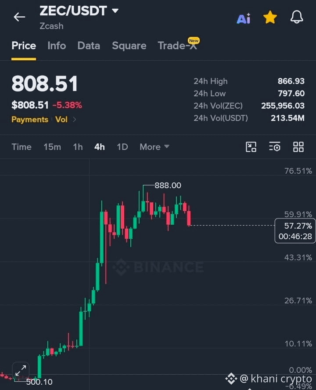
Task: Click the 24h Vol(USDT) label
Action: [x=221, y=118]
